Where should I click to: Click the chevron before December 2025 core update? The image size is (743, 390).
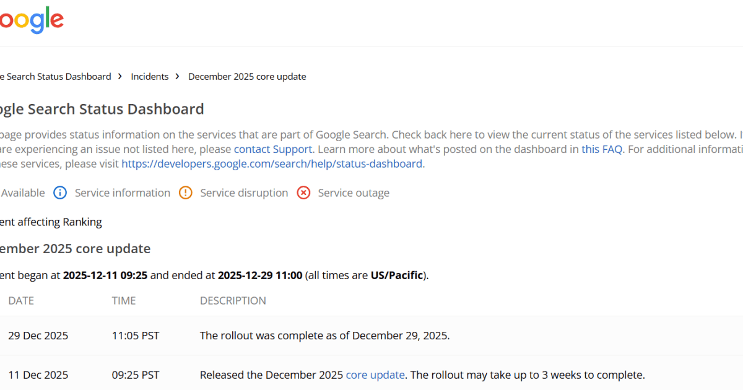tap(176, 76)
